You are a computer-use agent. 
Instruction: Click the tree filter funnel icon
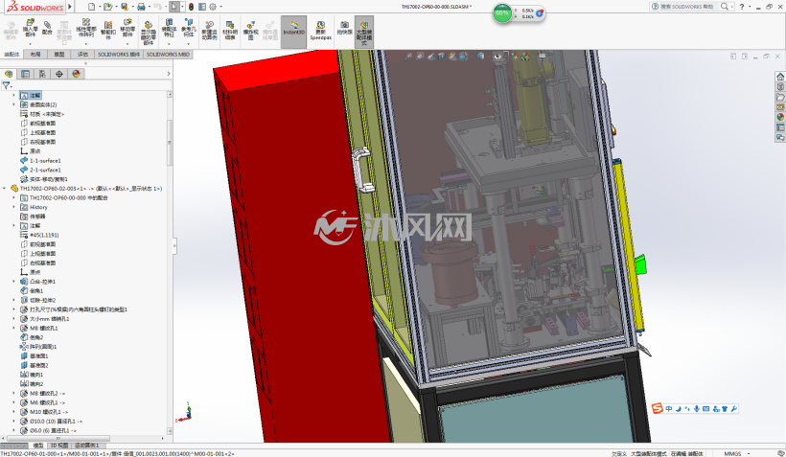pos(6,85)
